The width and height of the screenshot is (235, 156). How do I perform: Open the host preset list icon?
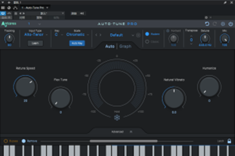click(x=16, y=13)
